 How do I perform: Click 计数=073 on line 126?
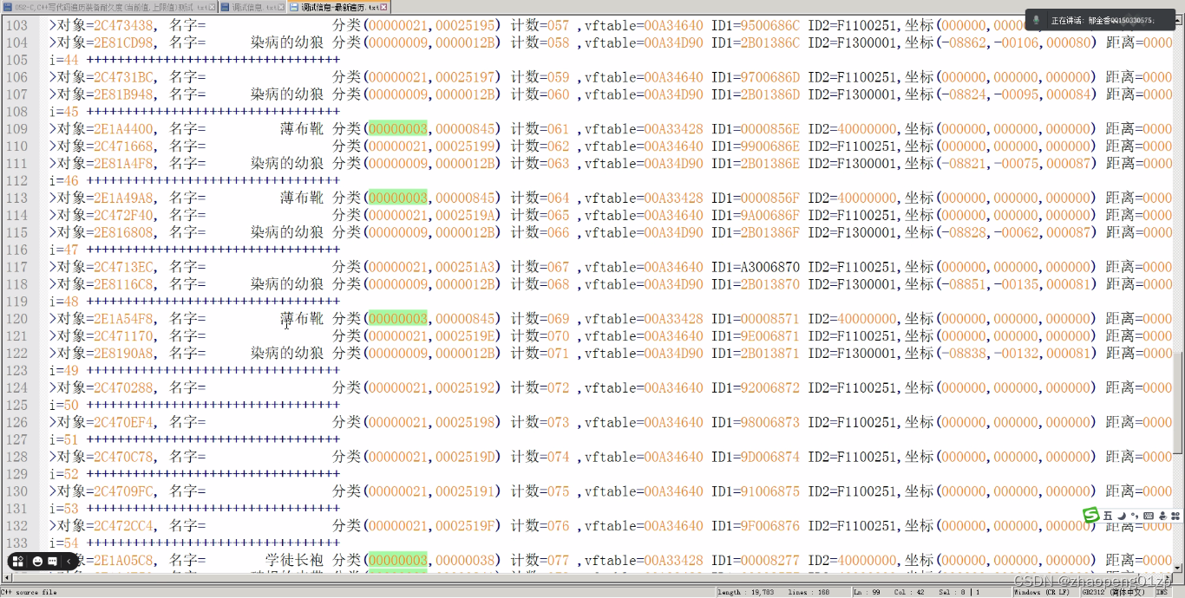tap(540, 422)
